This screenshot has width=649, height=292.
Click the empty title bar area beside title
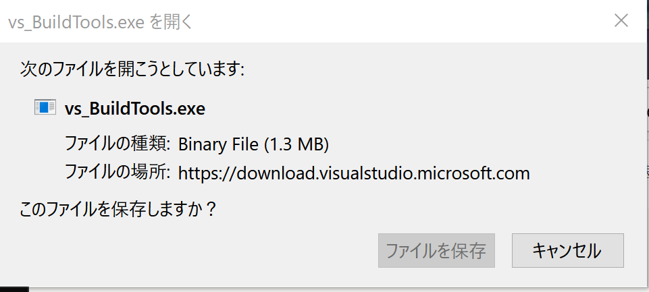pos(401,21)
